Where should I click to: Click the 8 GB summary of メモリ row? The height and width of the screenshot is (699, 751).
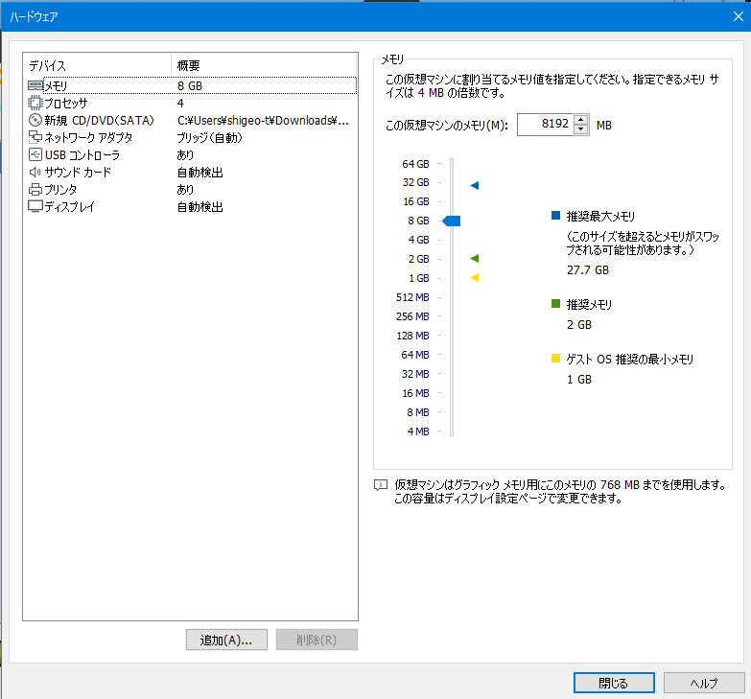190,85
